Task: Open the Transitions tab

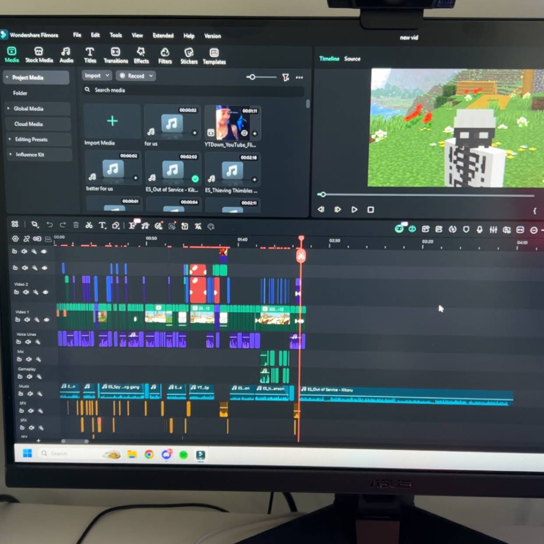Action: pos(116,56)
